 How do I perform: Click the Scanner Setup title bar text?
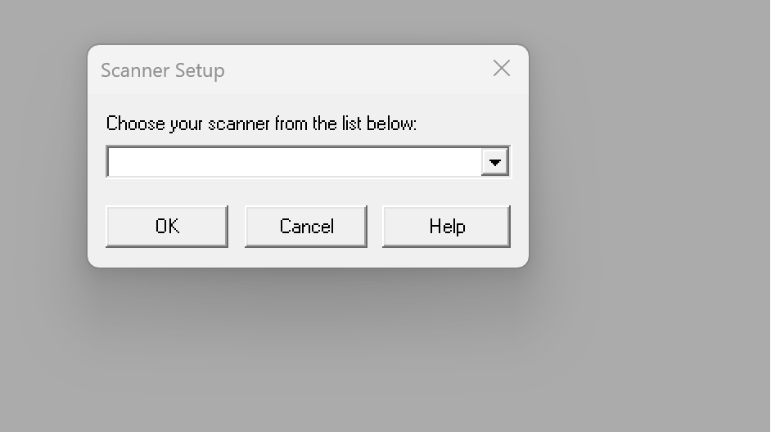(x=162, y=70)
